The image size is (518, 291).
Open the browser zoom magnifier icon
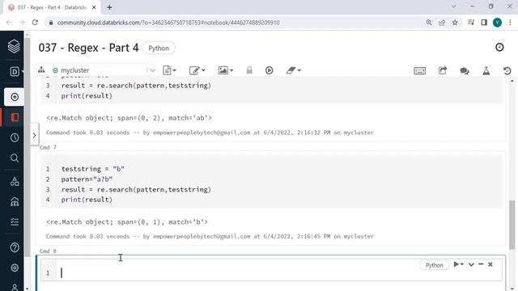pyautogui.click(x=429, y=23)
